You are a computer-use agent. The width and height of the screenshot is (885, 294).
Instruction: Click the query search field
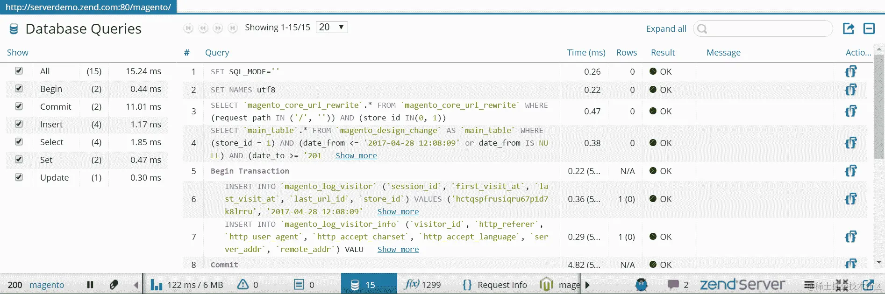(763, 29)
